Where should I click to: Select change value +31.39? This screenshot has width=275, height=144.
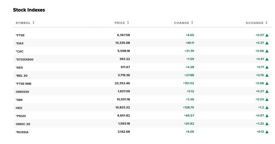[x=189, y=51]
